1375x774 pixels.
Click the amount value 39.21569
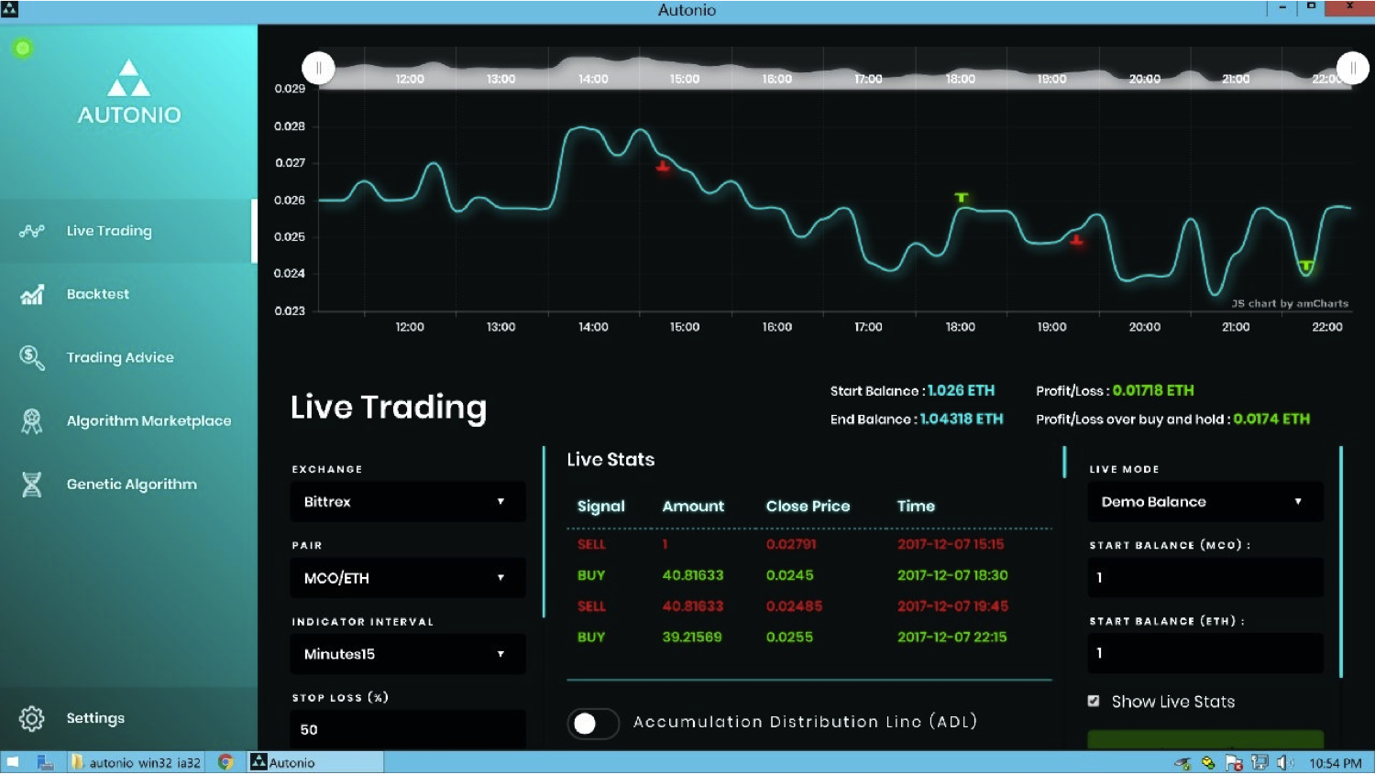point(692,637)
